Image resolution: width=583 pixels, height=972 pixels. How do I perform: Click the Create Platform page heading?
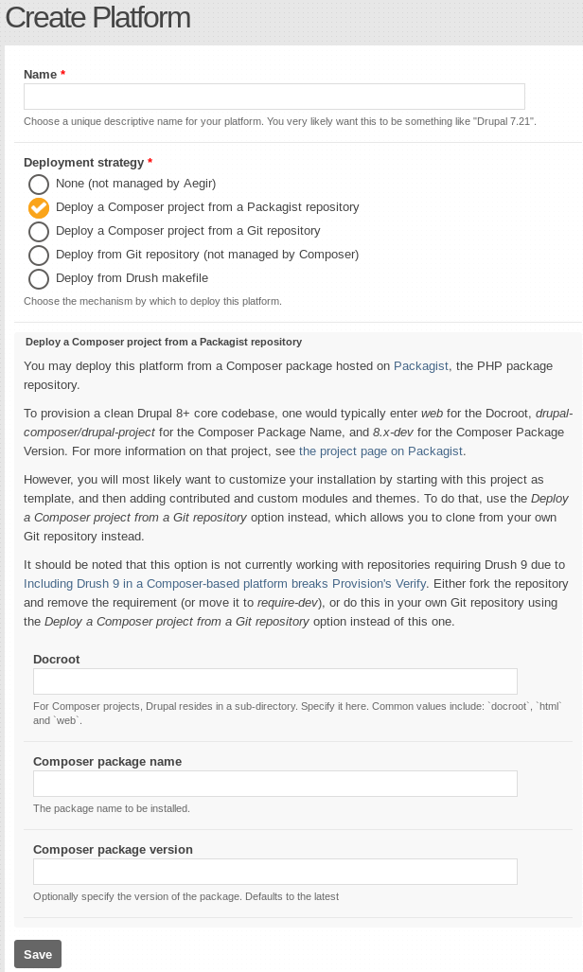tap(98, 17)
